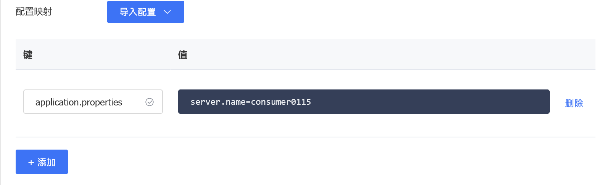Viewport: 597px width, 185px height.
Task: Open the 导入配置 import menu
Action: [146, 12]
